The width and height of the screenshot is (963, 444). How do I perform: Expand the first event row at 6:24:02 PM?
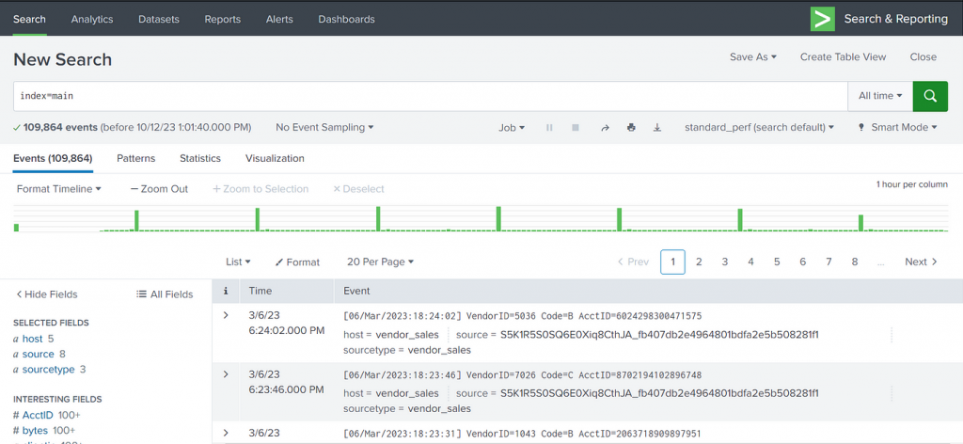[226, 315]
